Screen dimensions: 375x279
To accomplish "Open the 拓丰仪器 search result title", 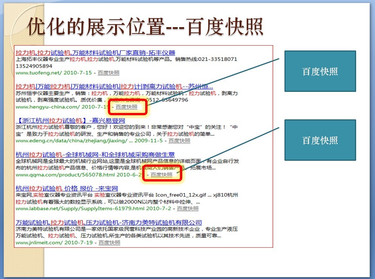I will [95, 52].
